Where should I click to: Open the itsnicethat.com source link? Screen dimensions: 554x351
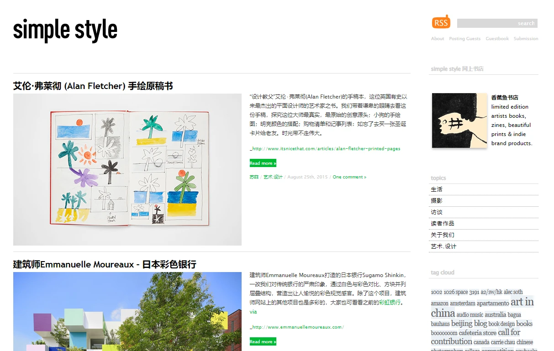click(x=326, y=149)
